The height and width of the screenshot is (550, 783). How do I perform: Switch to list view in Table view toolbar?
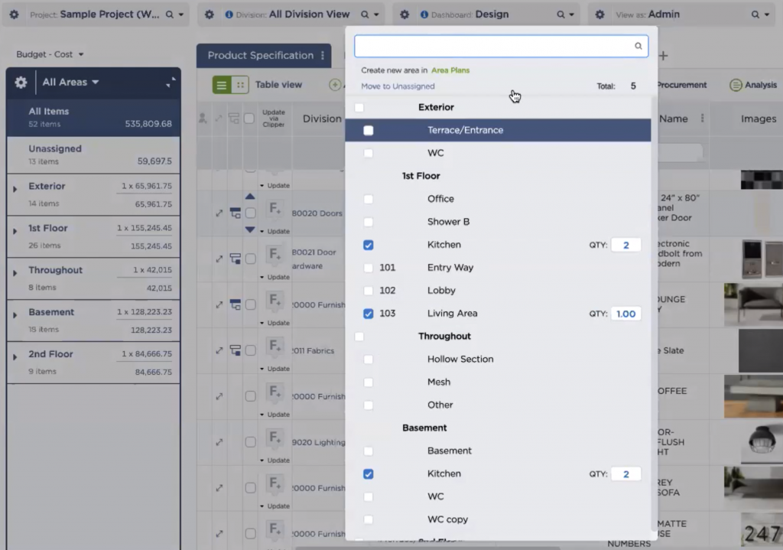222,85
